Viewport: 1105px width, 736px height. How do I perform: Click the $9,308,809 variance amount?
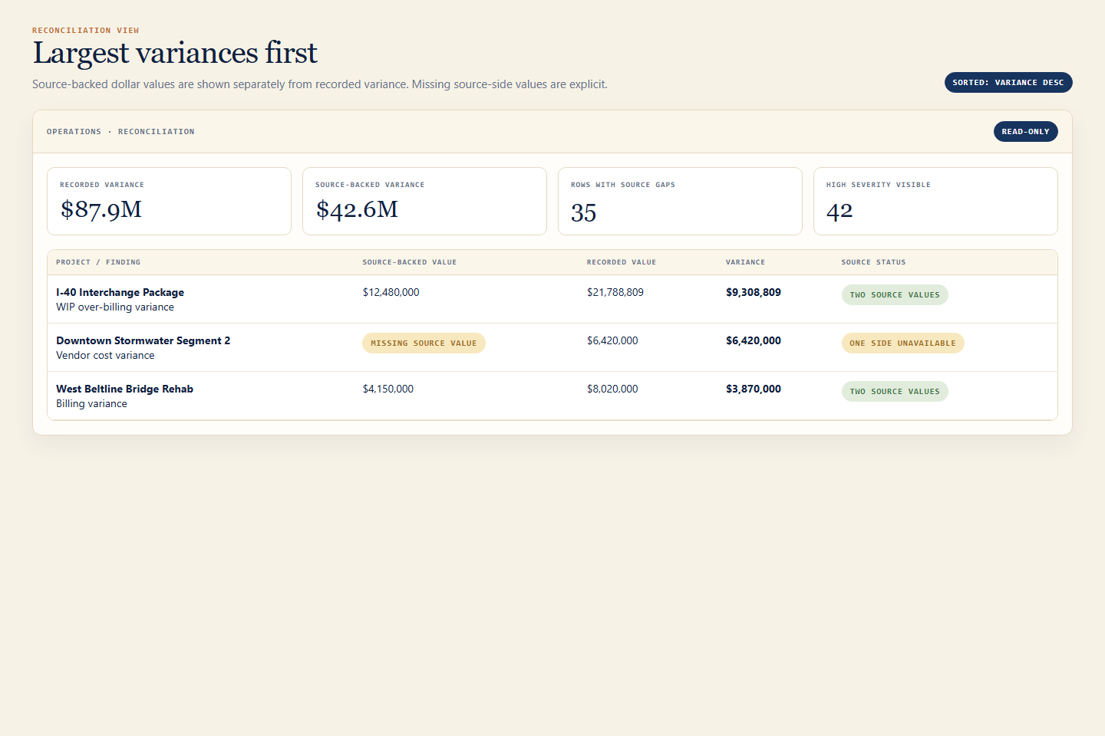[754, 292]
